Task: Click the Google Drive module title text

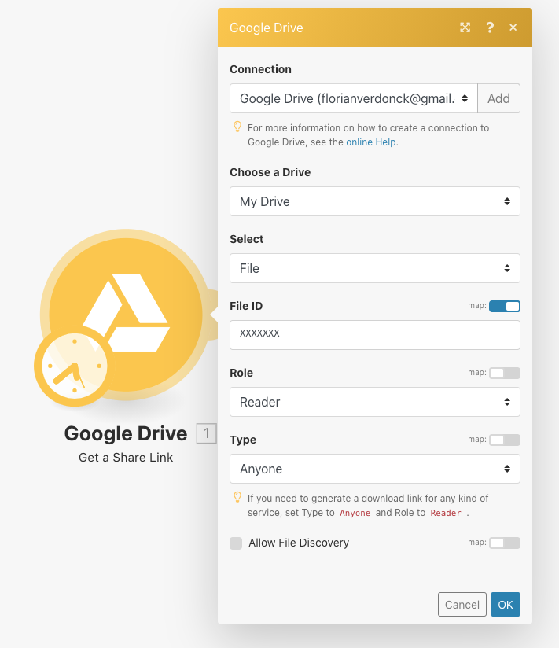Action: [x=126, y=433]
